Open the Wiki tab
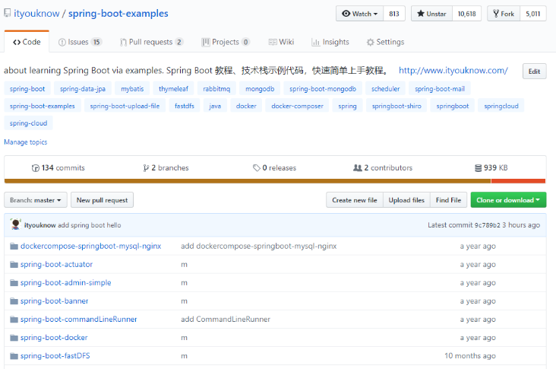The image size is (556, 369). (x=281, y=42)
